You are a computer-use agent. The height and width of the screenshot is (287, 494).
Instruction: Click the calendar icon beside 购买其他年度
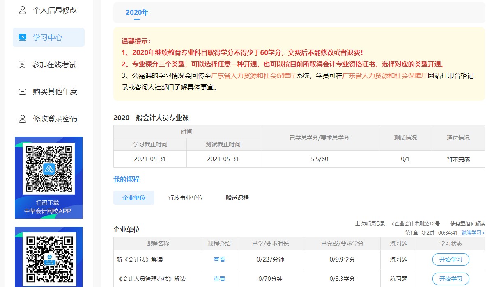click(x=23, y=91)
